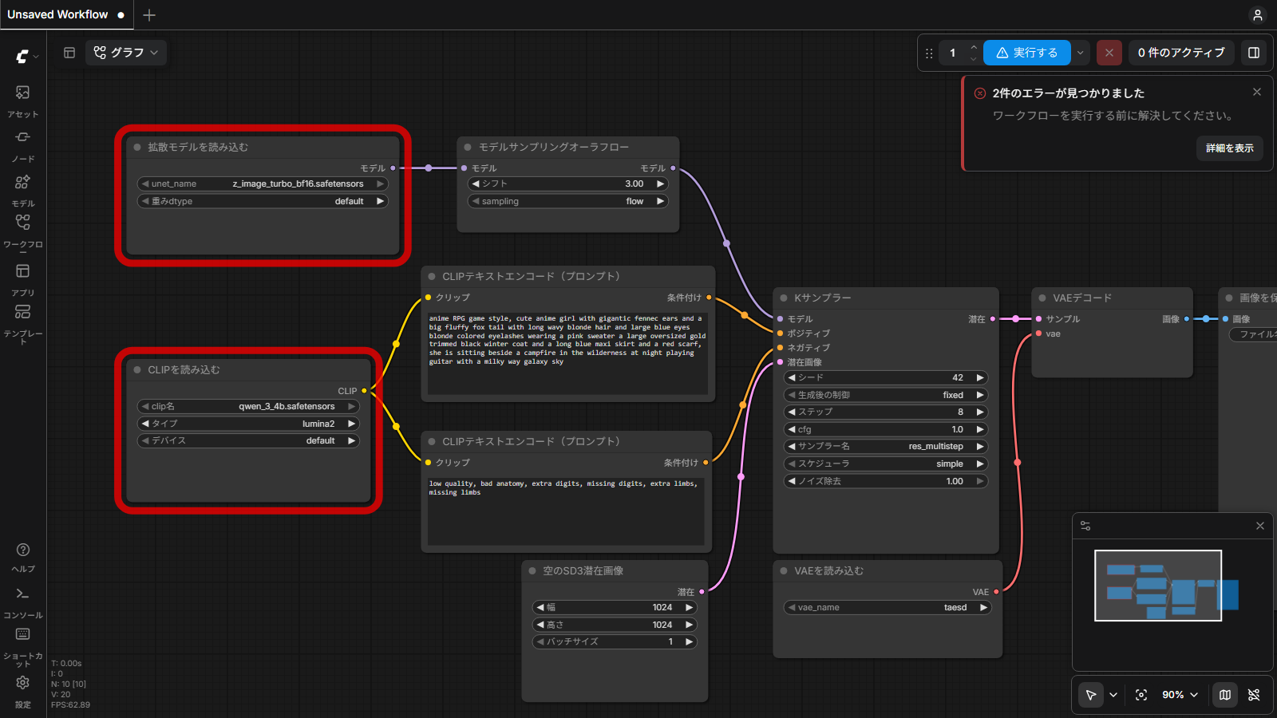The width and height of the screenshot is (1277, 718).
Task: Open the Node library sidebar icon
Action: (x=23, y=146)
